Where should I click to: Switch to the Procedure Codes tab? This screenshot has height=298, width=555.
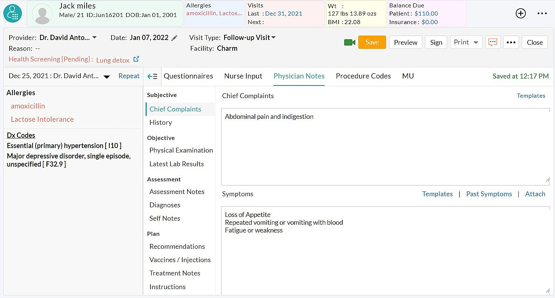tap(363, 76)
